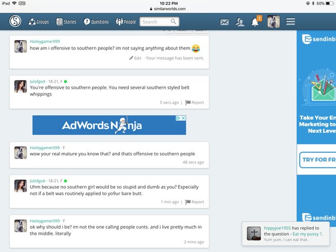Click Haileygamer099 avatar on 2 mins ago post
This screenshot has width=336, height=252.
point(20,226)
